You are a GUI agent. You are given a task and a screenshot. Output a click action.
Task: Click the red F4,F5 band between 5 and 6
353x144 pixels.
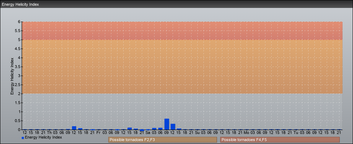click(182, 31)
